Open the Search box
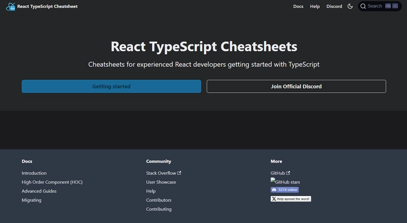The image size is (407, 223). point(380,6)
